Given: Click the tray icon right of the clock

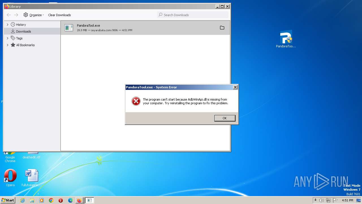Looking at the screenshot, I should click(x=359, y=200).
